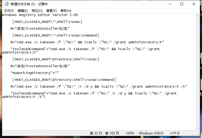Image resolution: width=202 pixels, height=138 pixels.
Task: Click the empty text area below the text
Action: 99,114
